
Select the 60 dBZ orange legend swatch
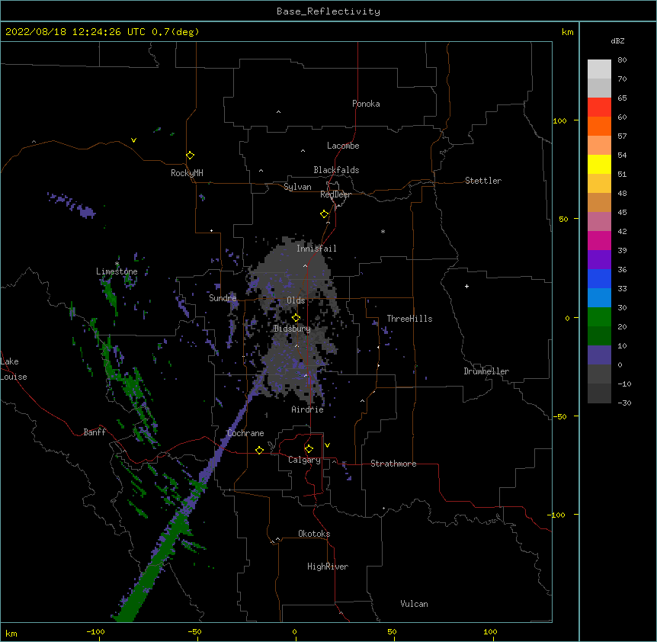point(599,126)
